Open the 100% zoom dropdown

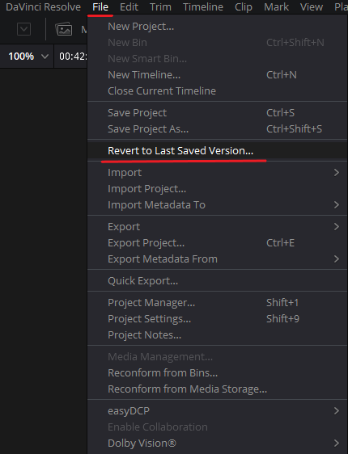click(28, 57)
